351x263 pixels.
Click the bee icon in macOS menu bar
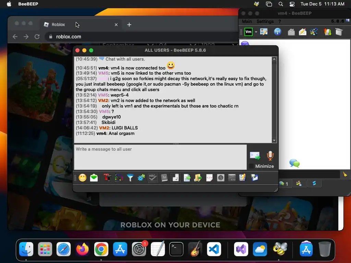[x=256, y=4]
